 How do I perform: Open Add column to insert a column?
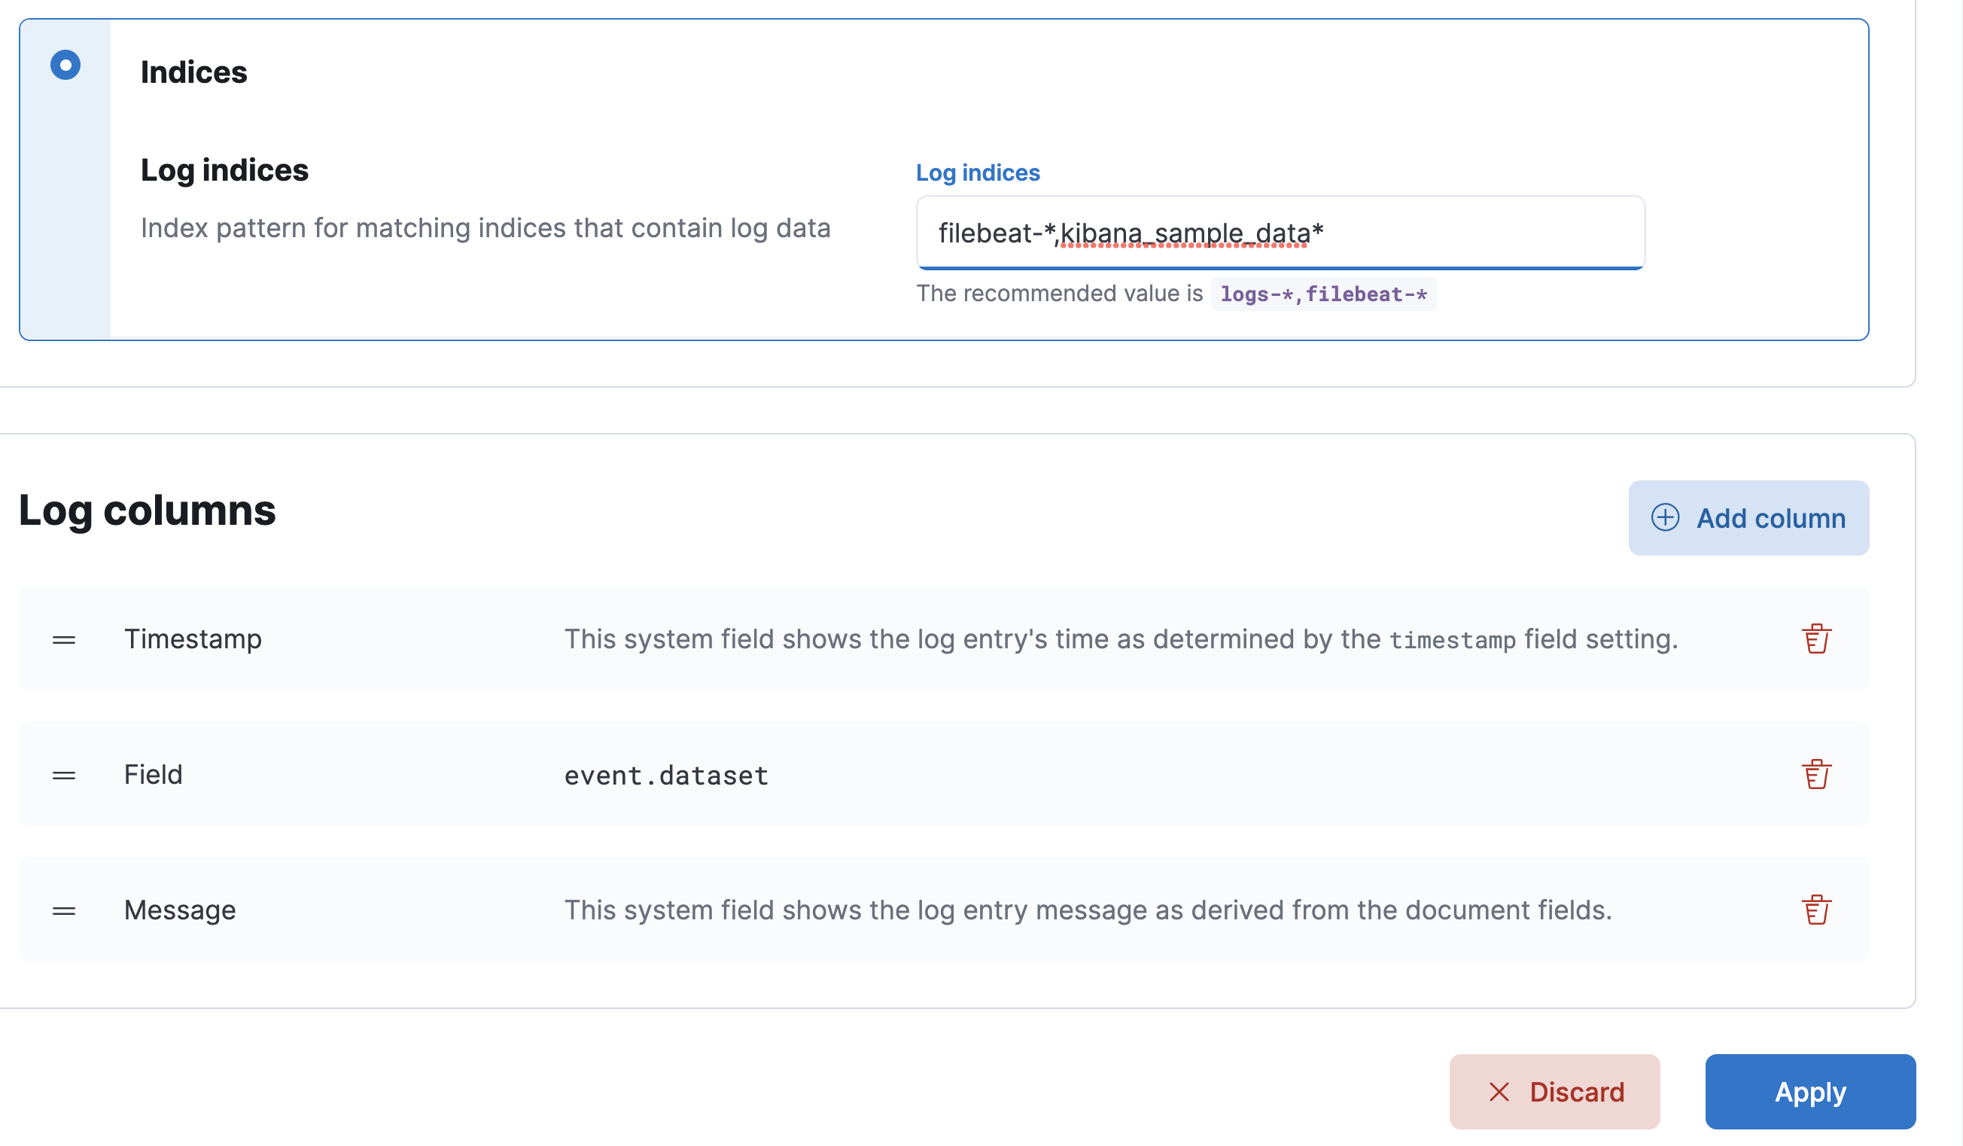click(x=1748, y=518)
